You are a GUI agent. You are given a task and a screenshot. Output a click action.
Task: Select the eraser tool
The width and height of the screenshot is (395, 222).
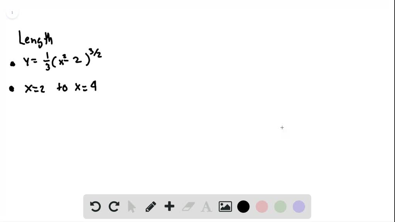click(188, 207)
